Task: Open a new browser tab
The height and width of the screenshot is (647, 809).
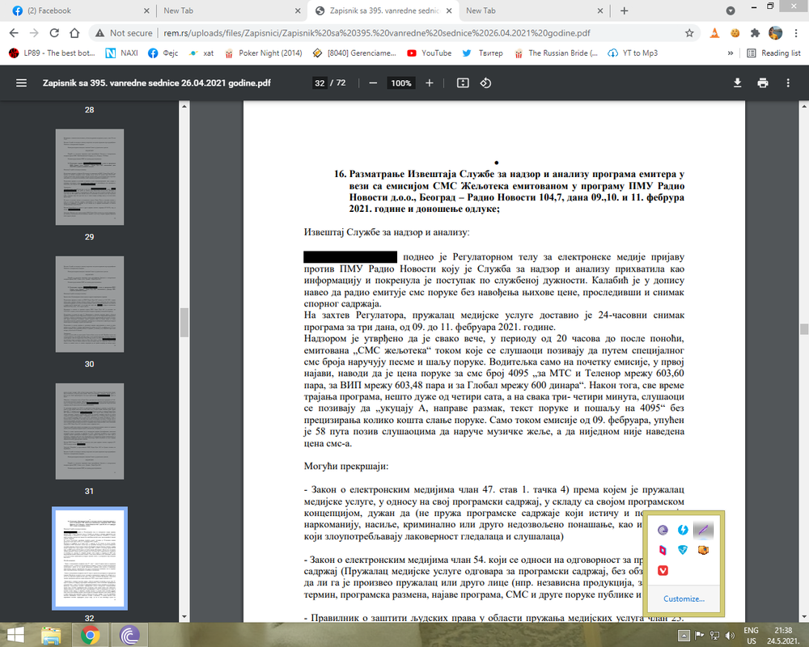Action: [x=625, y=11]
